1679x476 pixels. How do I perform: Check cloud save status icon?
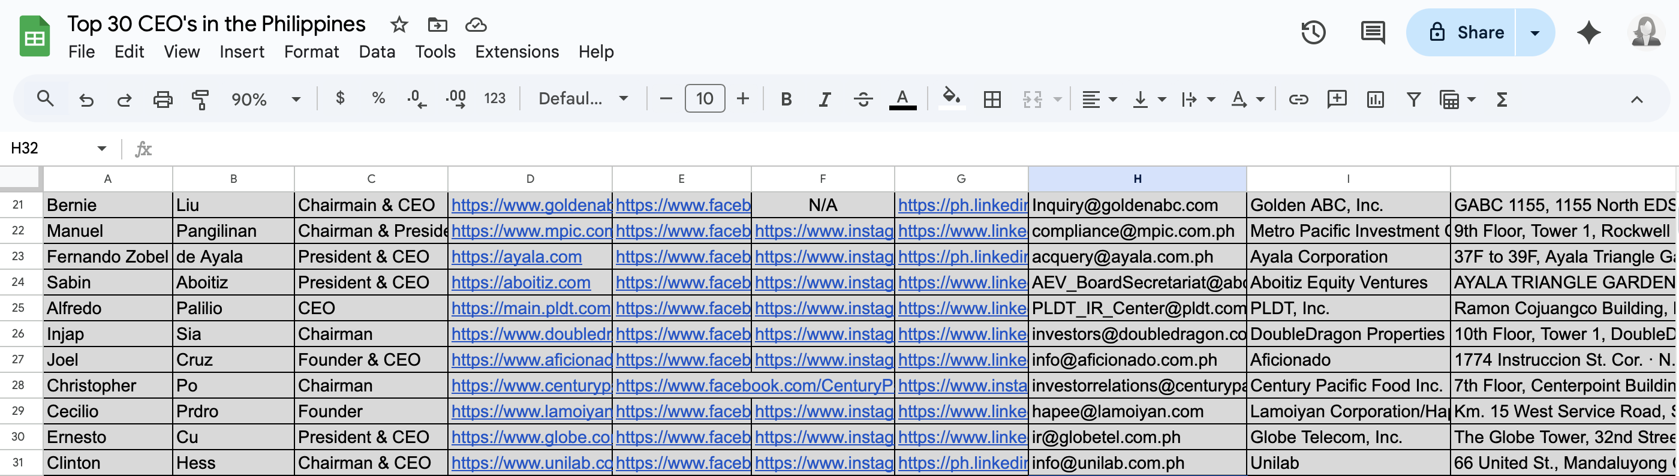476,25
